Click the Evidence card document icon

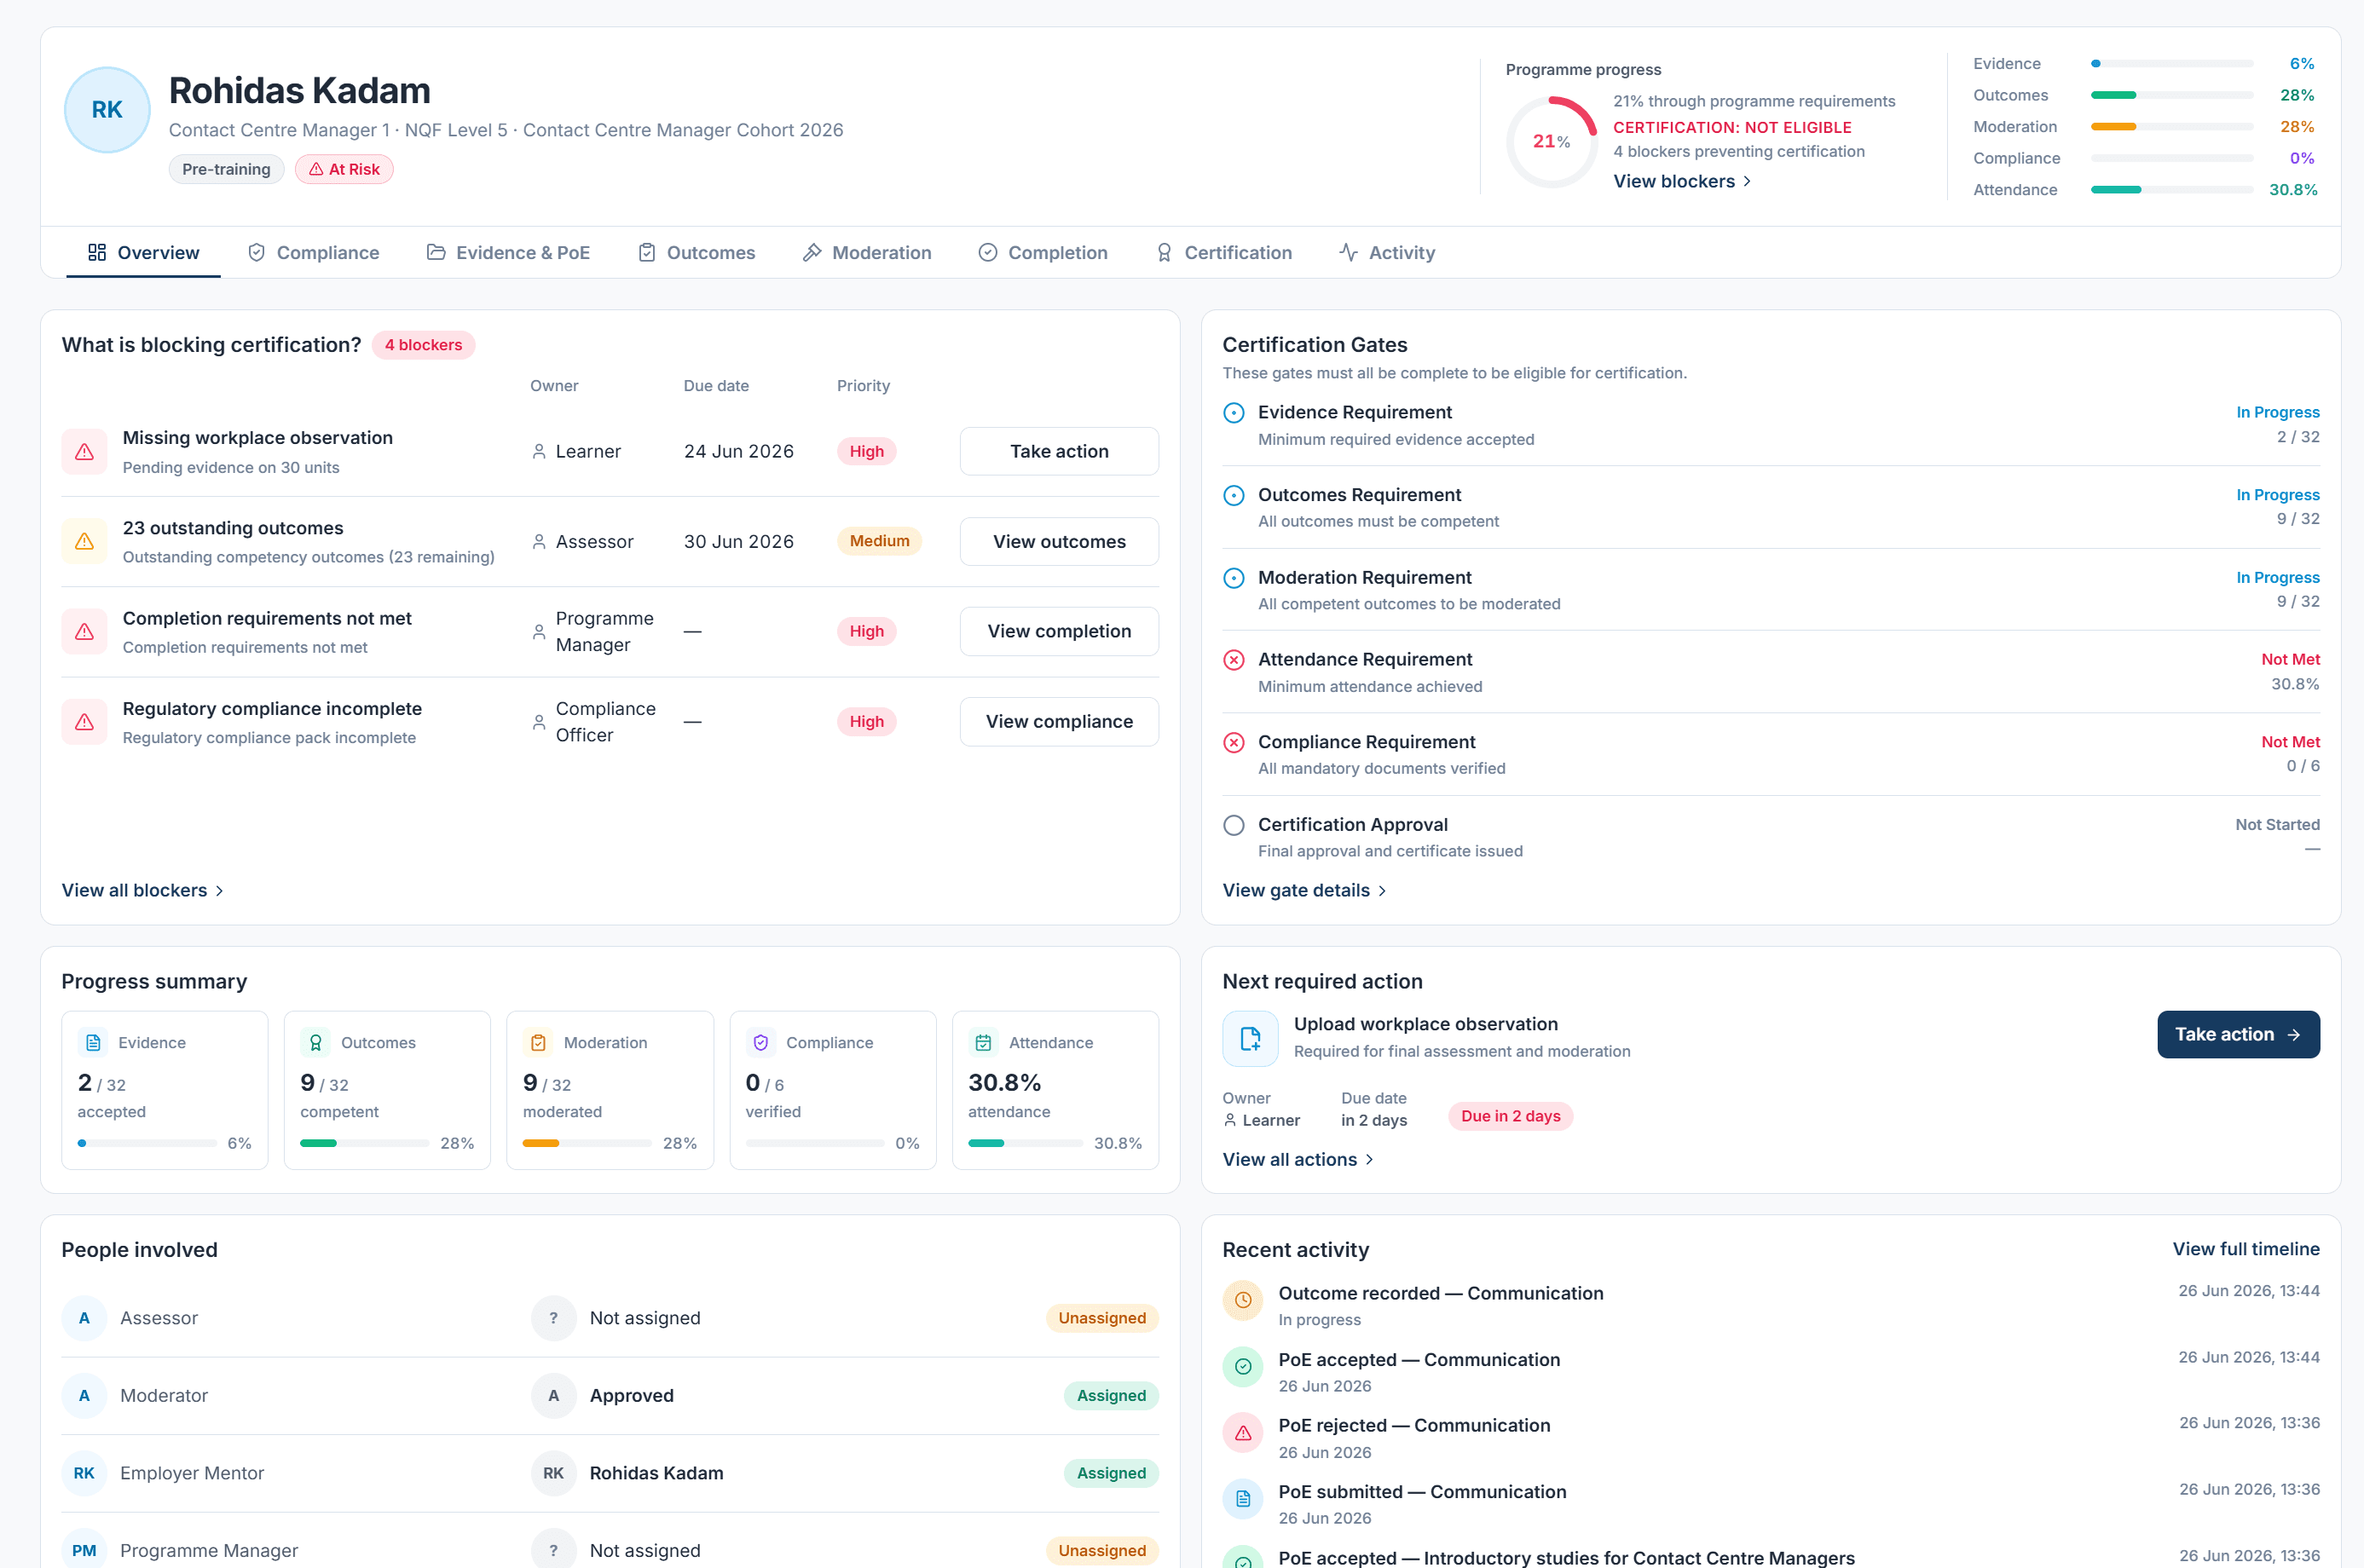pos(93,1043)
